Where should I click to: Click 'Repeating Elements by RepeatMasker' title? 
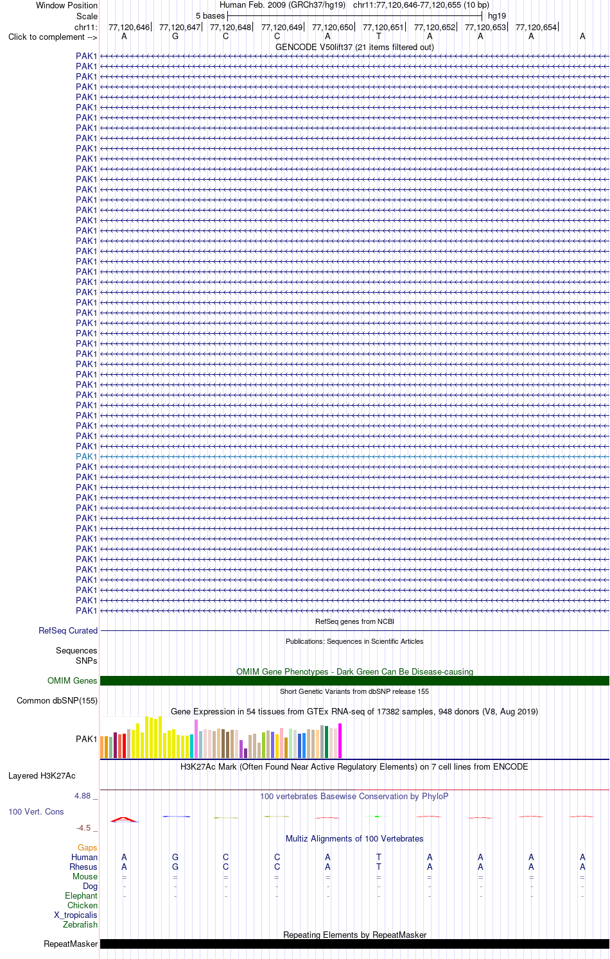pyautogui.click(x=354, y=935)
